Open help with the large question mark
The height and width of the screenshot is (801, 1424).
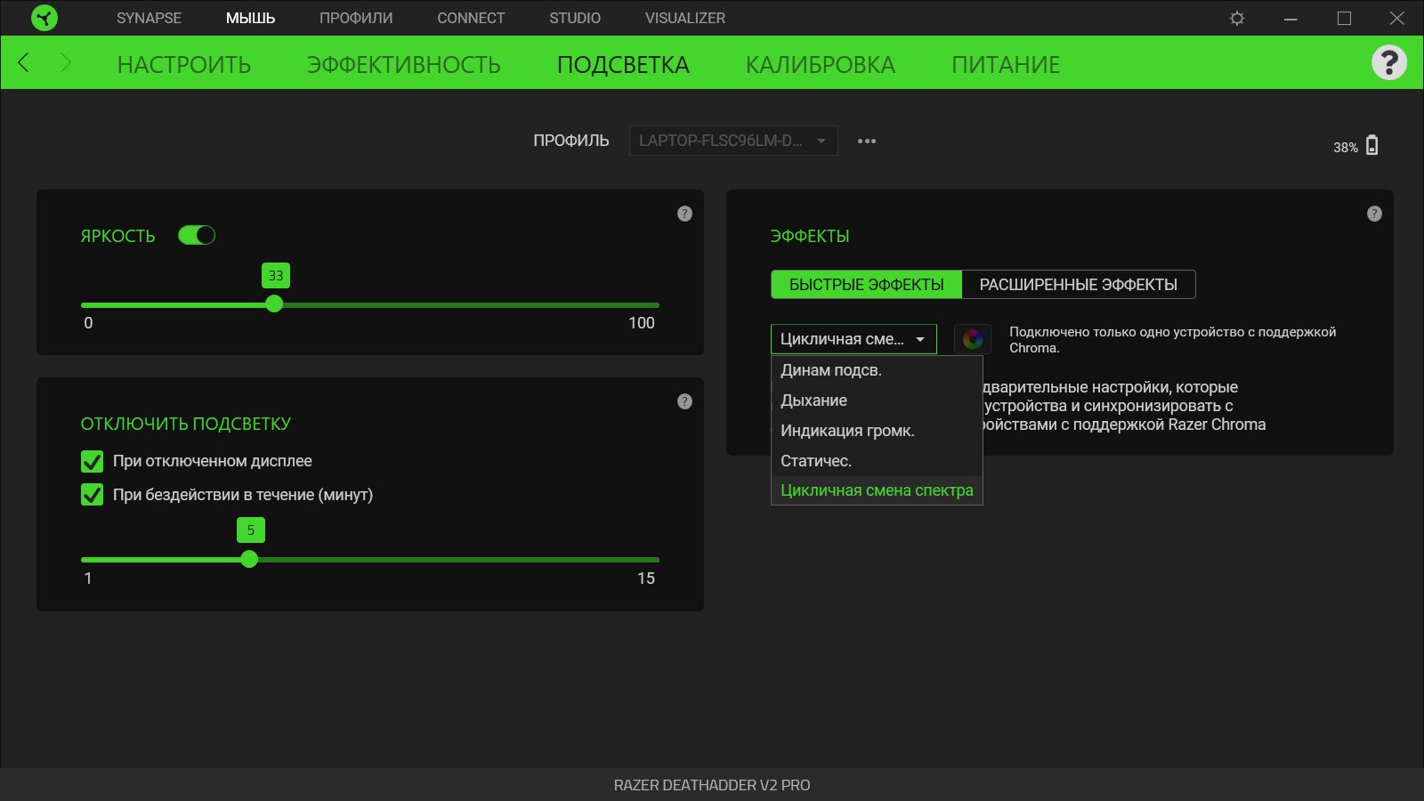[1389, 62]
